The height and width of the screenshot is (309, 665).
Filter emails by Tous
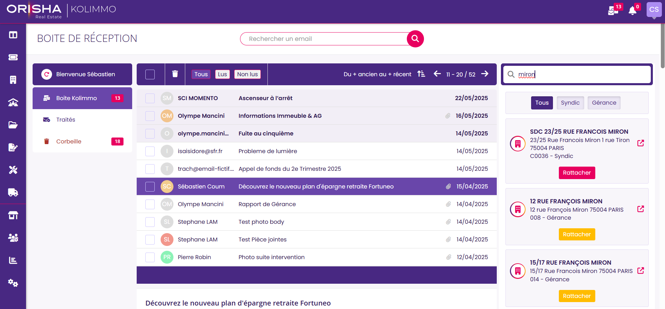coord(201,74)
